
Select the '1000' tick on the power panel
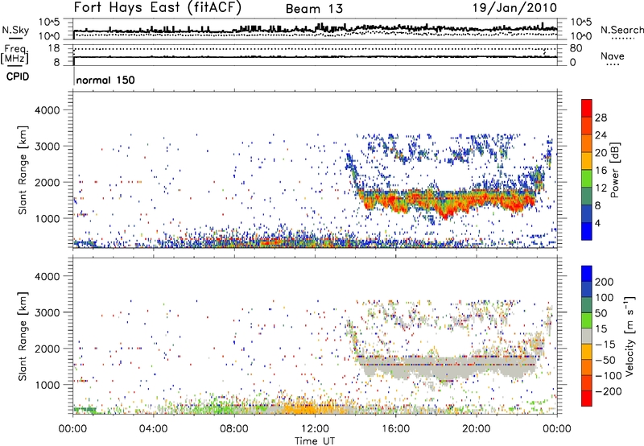point(47,218)
